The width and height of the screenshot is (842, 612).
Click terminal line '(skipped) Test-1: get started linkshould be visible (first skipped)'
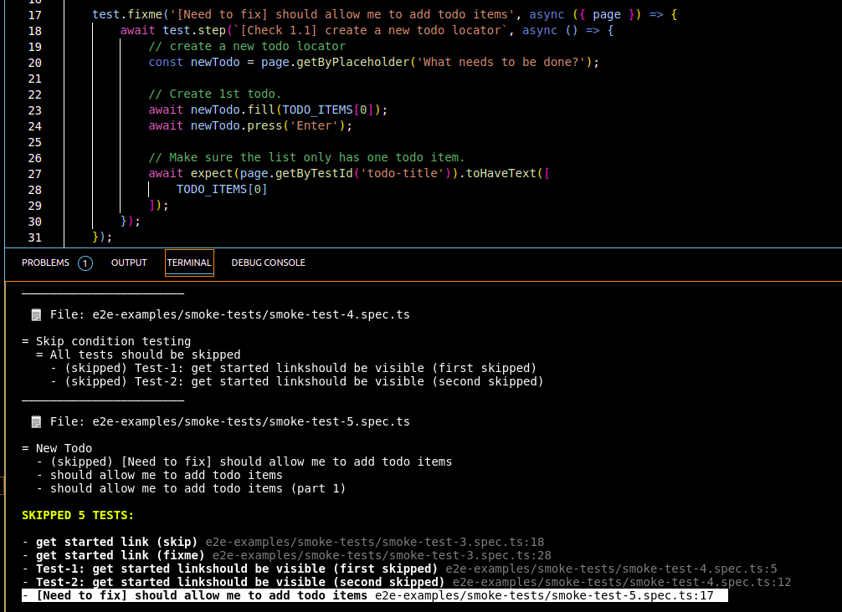(300, 369)
